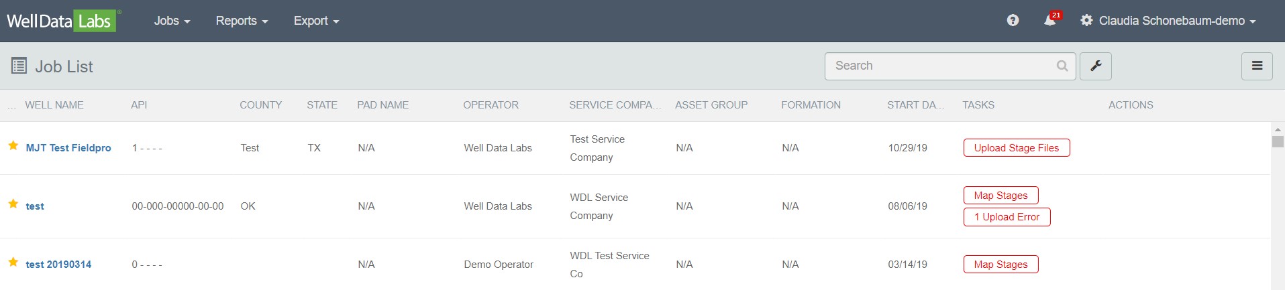Expand the Jobs dropdown menu
1285x290 pixels.
[172, 21]
